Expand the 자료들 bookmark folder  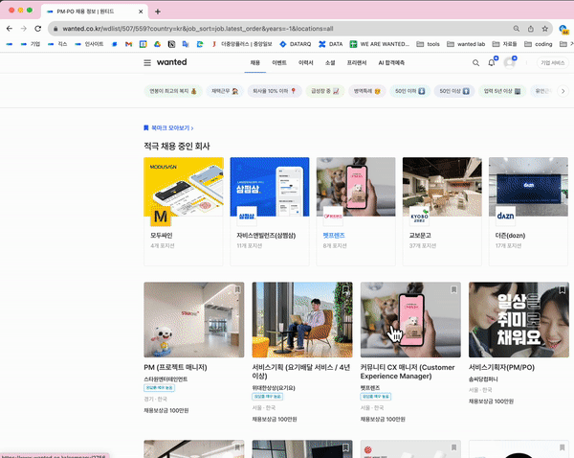[504, 44]
